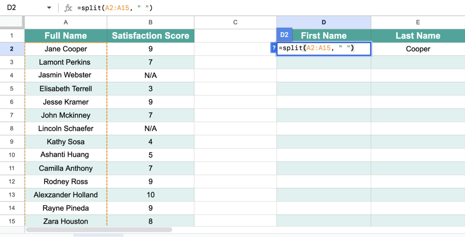Click the Satisfaction Score header cell
The height and width of the screenshot is (237, 465).
pyautogui.click(x=150, y=36)
